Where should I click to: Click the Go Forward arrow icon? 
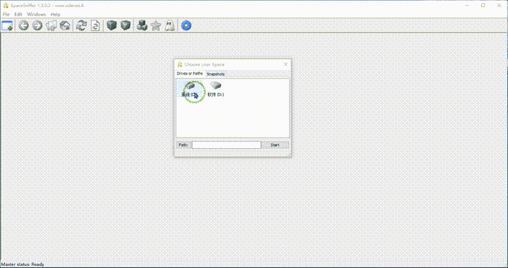point(37,25)
